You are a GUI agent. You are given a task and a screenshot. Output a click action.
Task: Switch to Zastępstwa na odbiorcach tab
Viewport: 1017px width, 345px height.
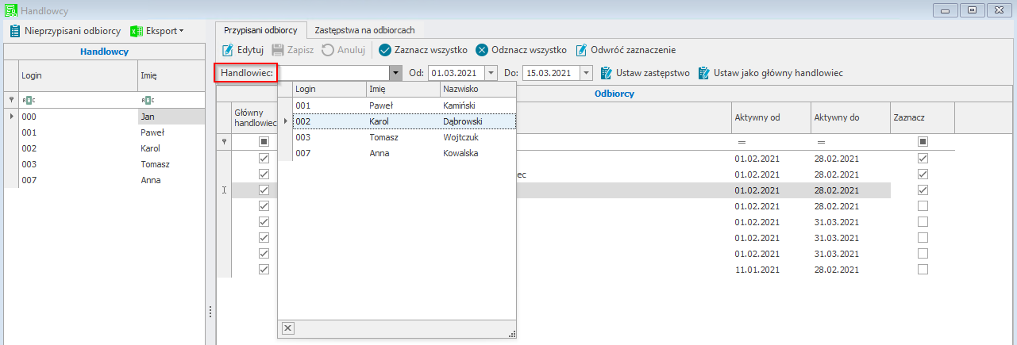click(364, 30)
